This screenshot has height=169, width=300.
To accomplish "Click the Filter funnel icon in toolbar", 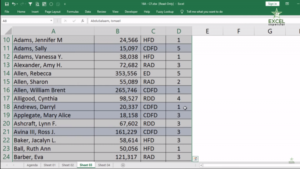I will (30, 4).
